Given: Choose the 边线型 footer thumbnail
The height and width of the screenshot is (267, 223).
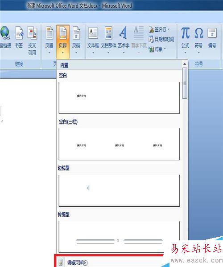Looking at the screenshot, I should 119,190.
